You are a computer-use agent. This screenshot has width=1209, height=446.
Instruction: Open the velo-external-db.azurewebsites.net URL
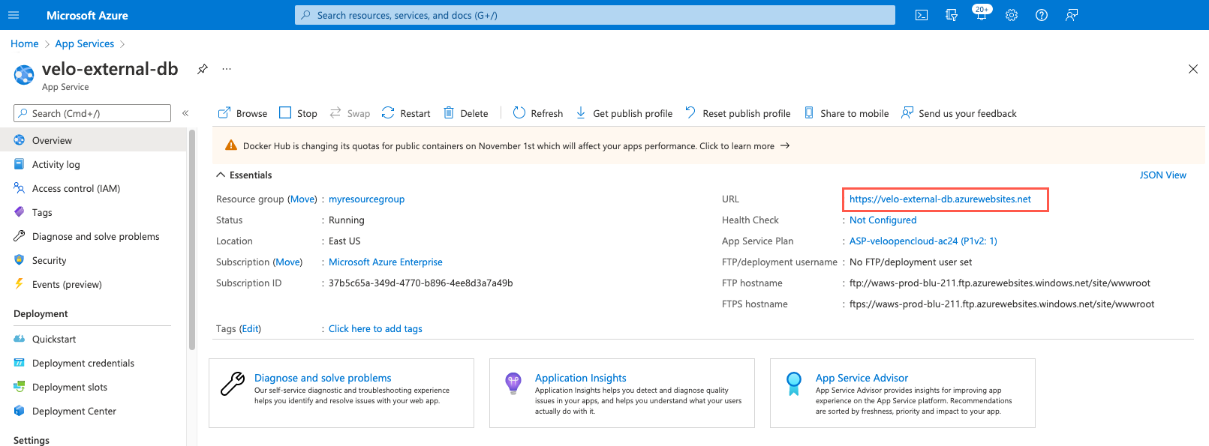[x=940, y=199]
